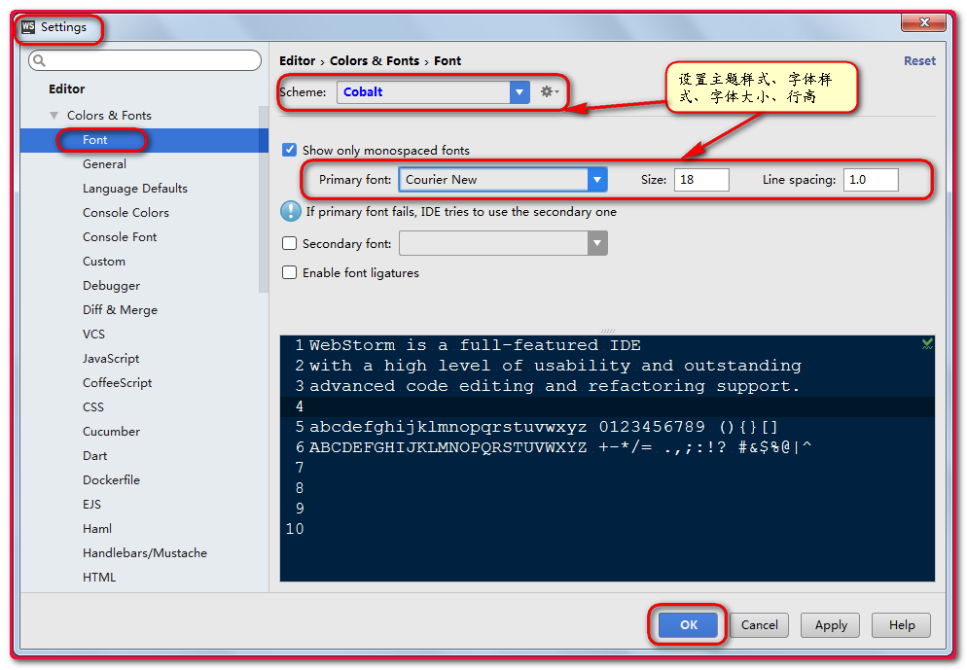Select VCS in the tree
The height and width of the screenshot is (670, 967).
93,335
